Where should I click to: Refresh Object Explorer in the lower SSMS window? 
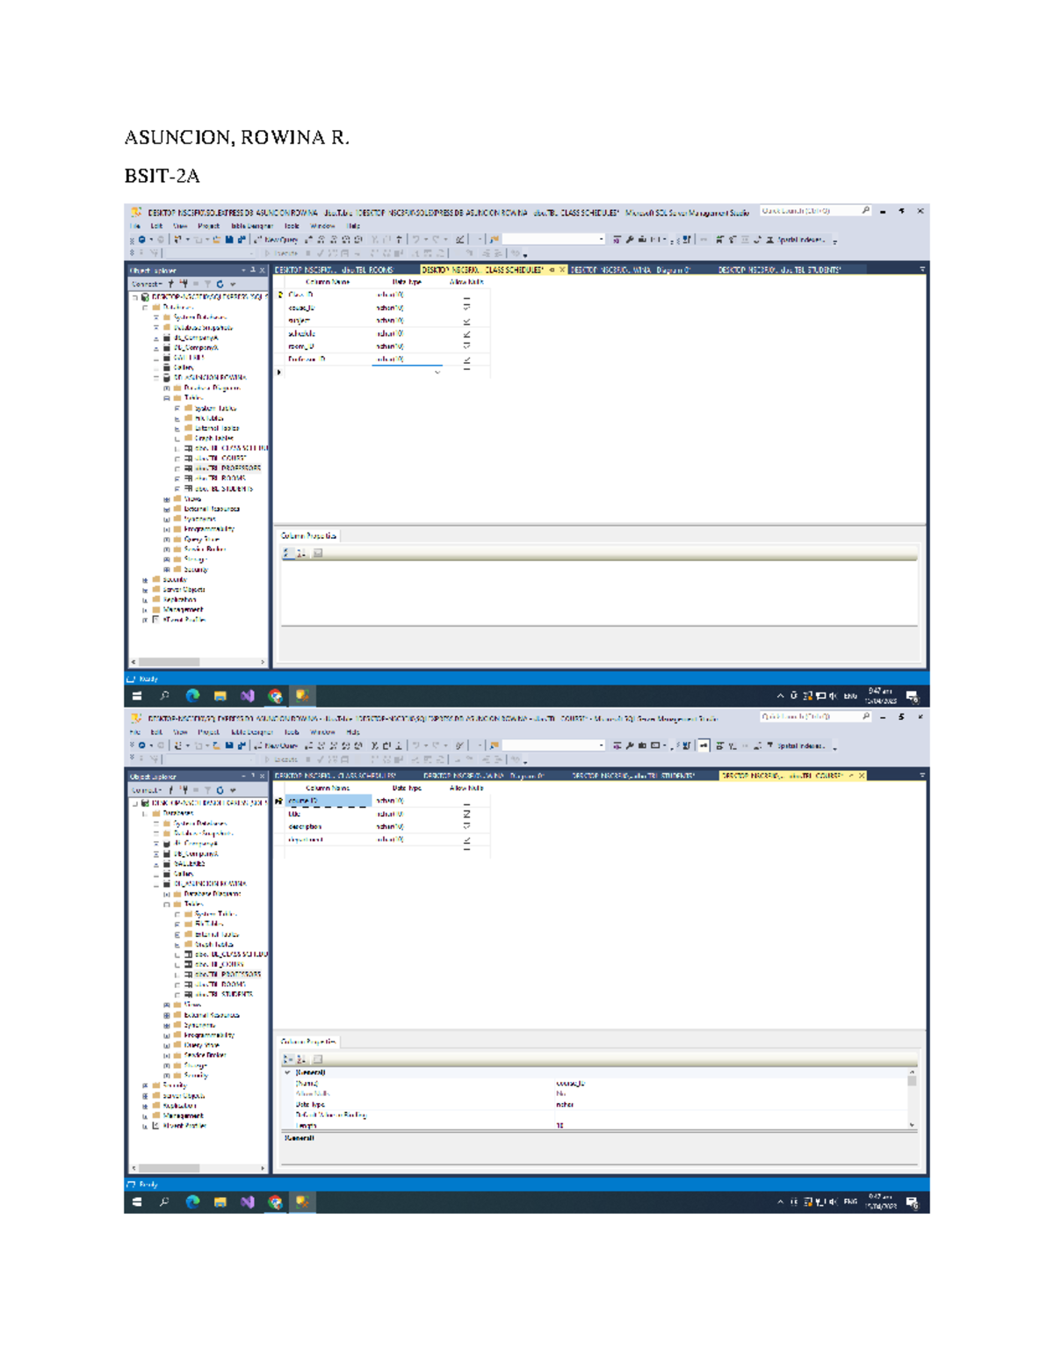[220, 790]
